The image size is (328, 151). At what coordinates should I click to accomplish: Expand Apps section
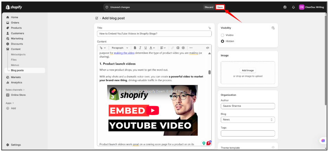coord(10,103)
